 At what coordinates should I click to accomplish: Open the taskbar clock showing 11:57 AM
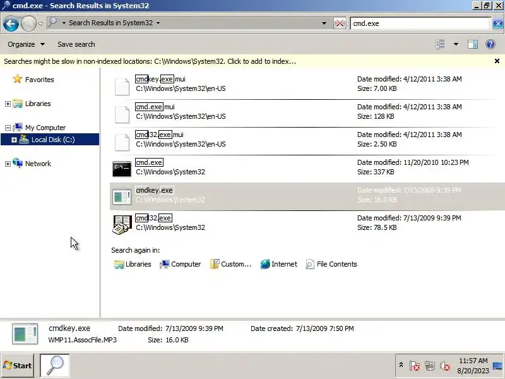473,366
